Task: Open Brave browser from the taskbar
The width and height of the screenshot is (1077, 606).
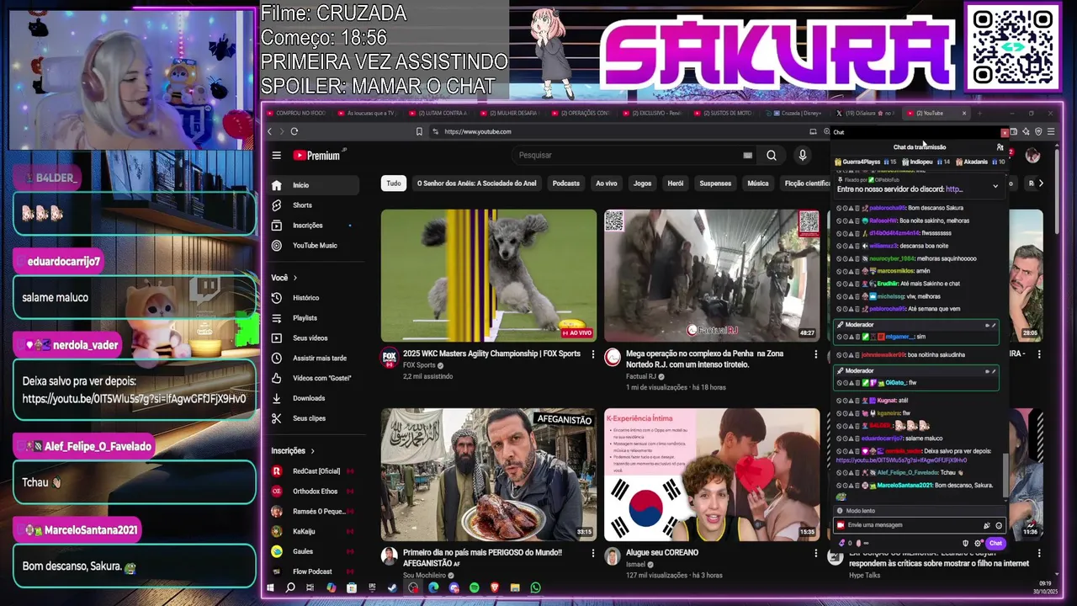Action: tap(494, 588)
